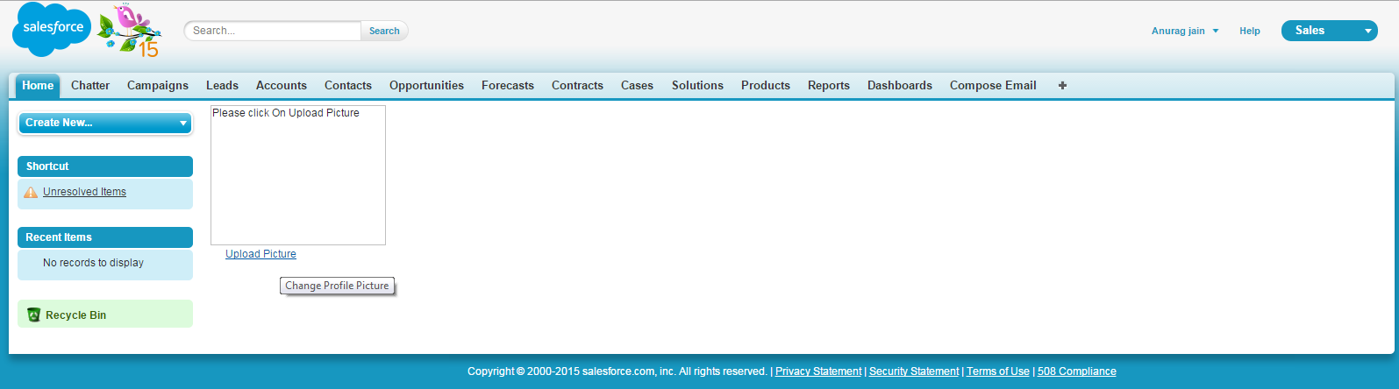The width and height of the screenshot is (1399, 389).
Task: Switch to the Solutions tab
Action: [697, 85]
